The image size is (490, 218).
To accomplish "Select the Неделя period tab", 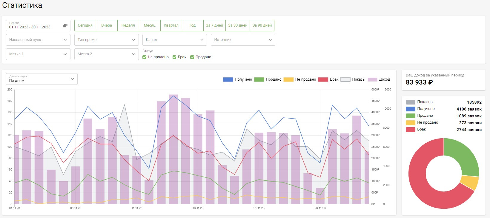I will [x=128, y=25].
